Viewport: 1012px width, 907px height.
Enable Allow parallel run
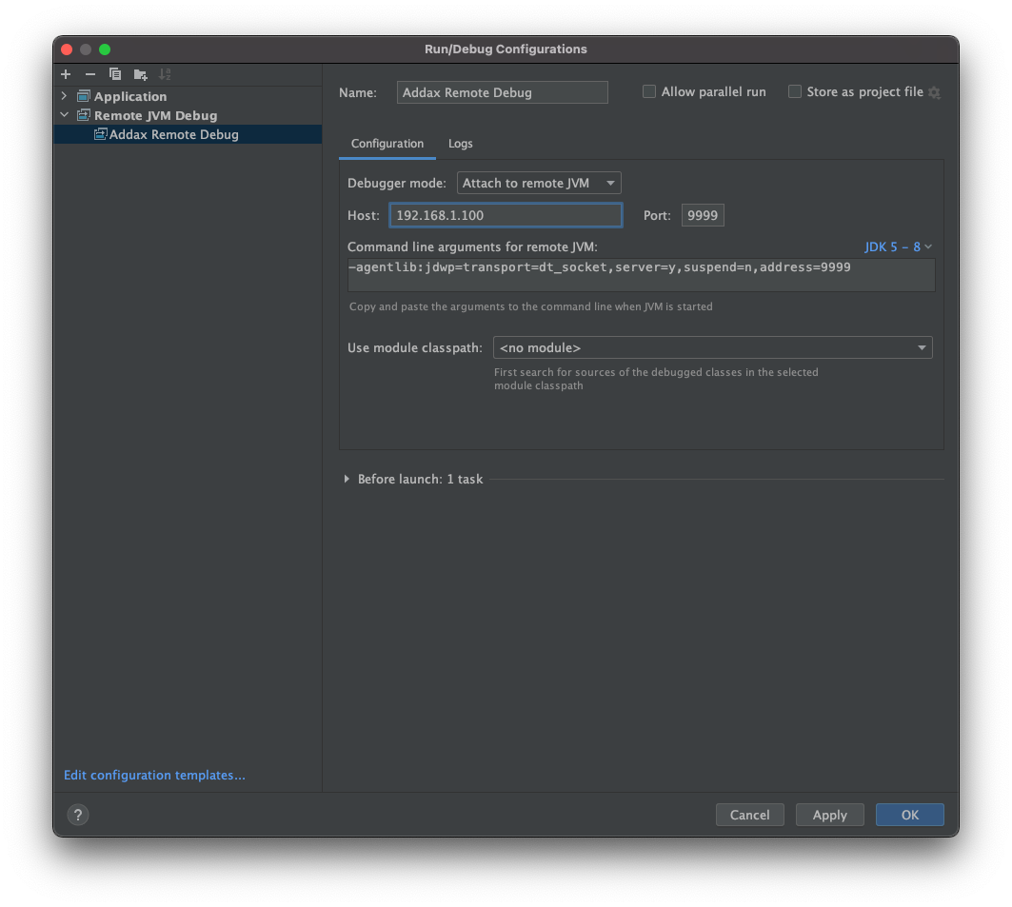point(649,91)
